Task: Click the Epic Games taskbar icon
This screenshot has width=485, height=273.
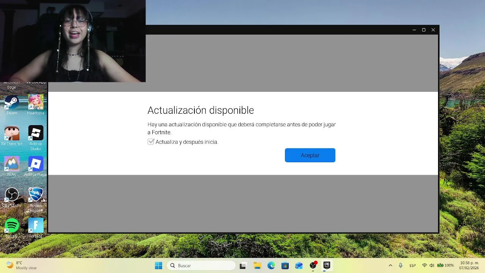Action: point(327,265)
